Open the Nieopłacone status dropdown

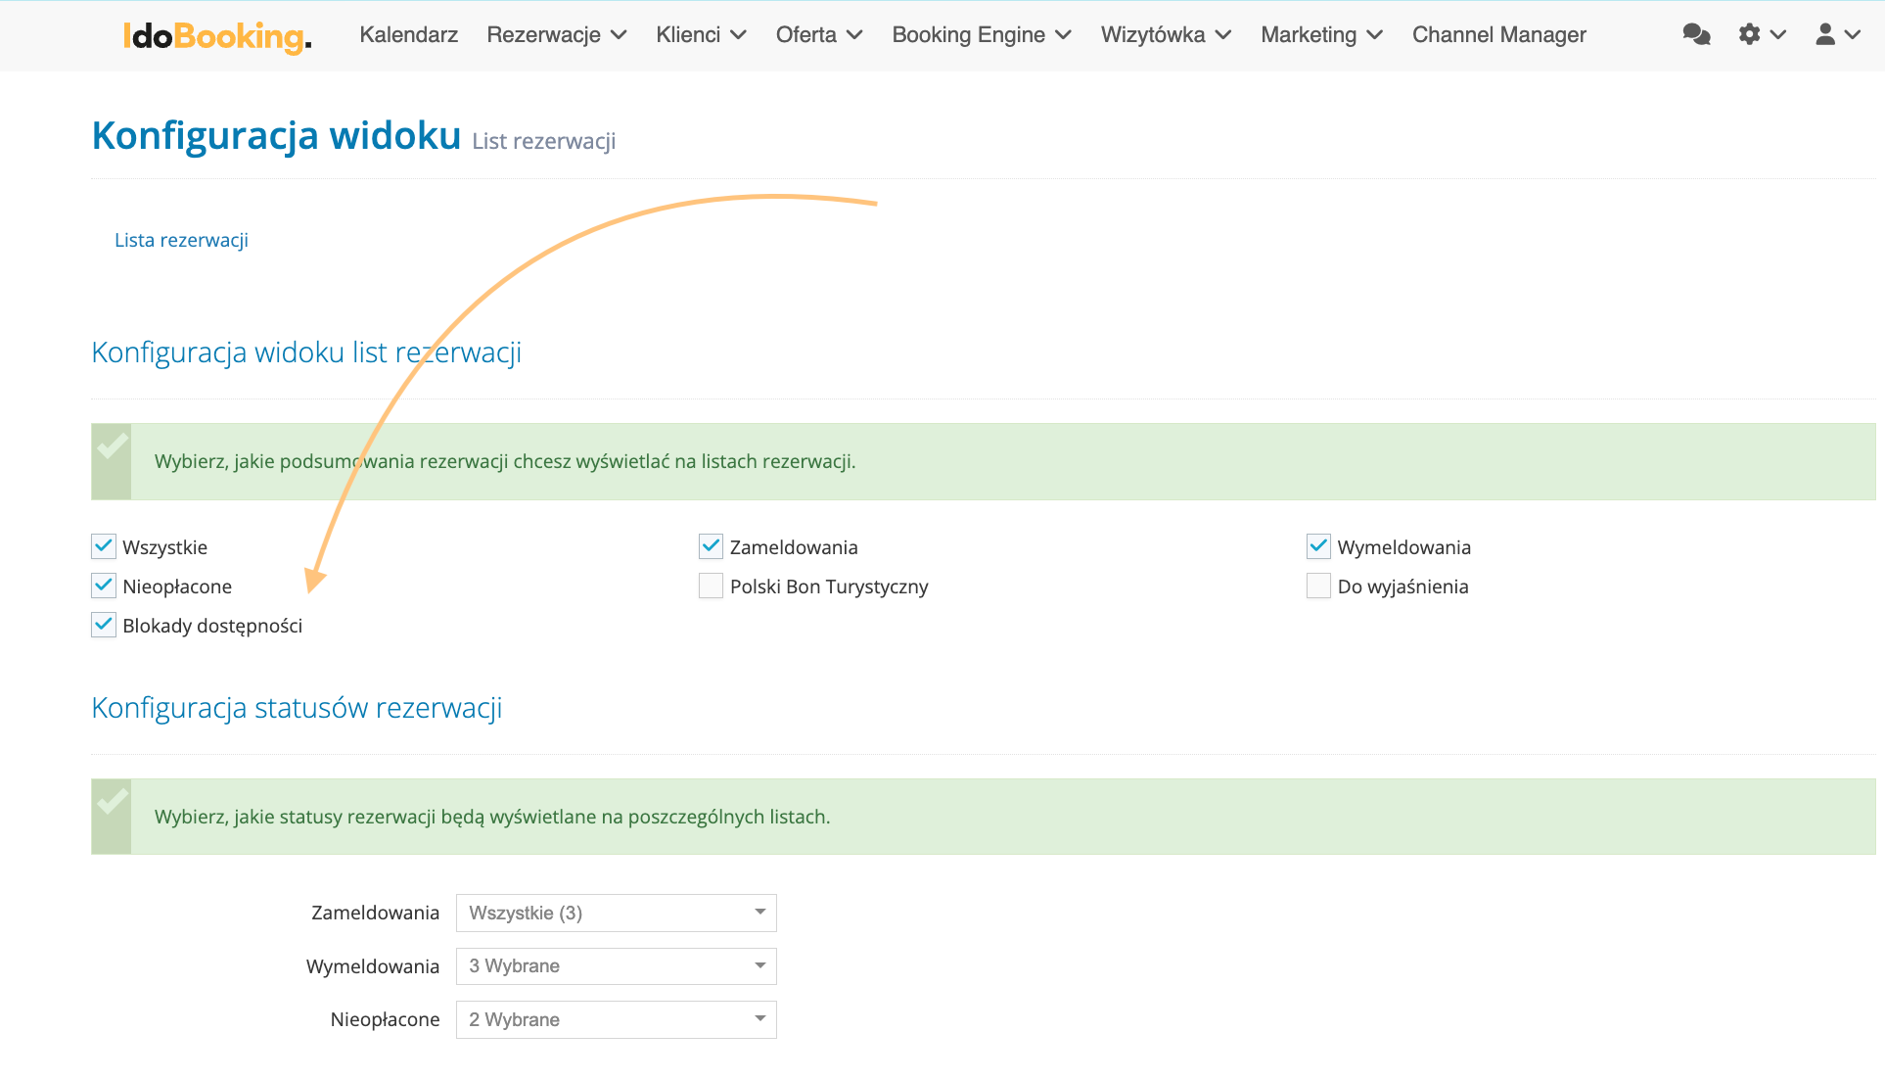[x=616, y=1019]
